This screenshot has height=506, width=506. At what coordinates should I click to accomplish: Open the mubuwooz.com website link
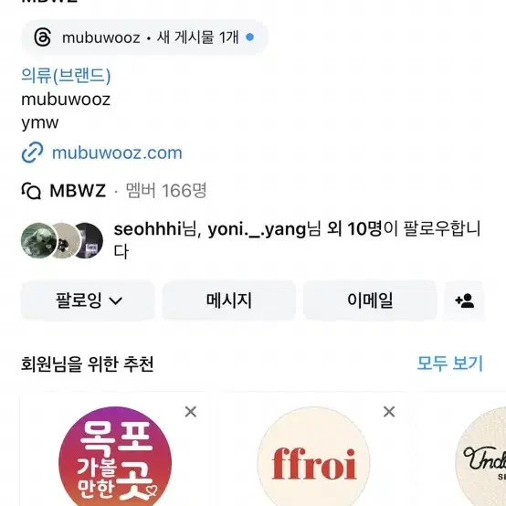(117, 153)
